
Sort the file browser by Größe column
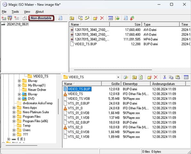click(111, 84)
